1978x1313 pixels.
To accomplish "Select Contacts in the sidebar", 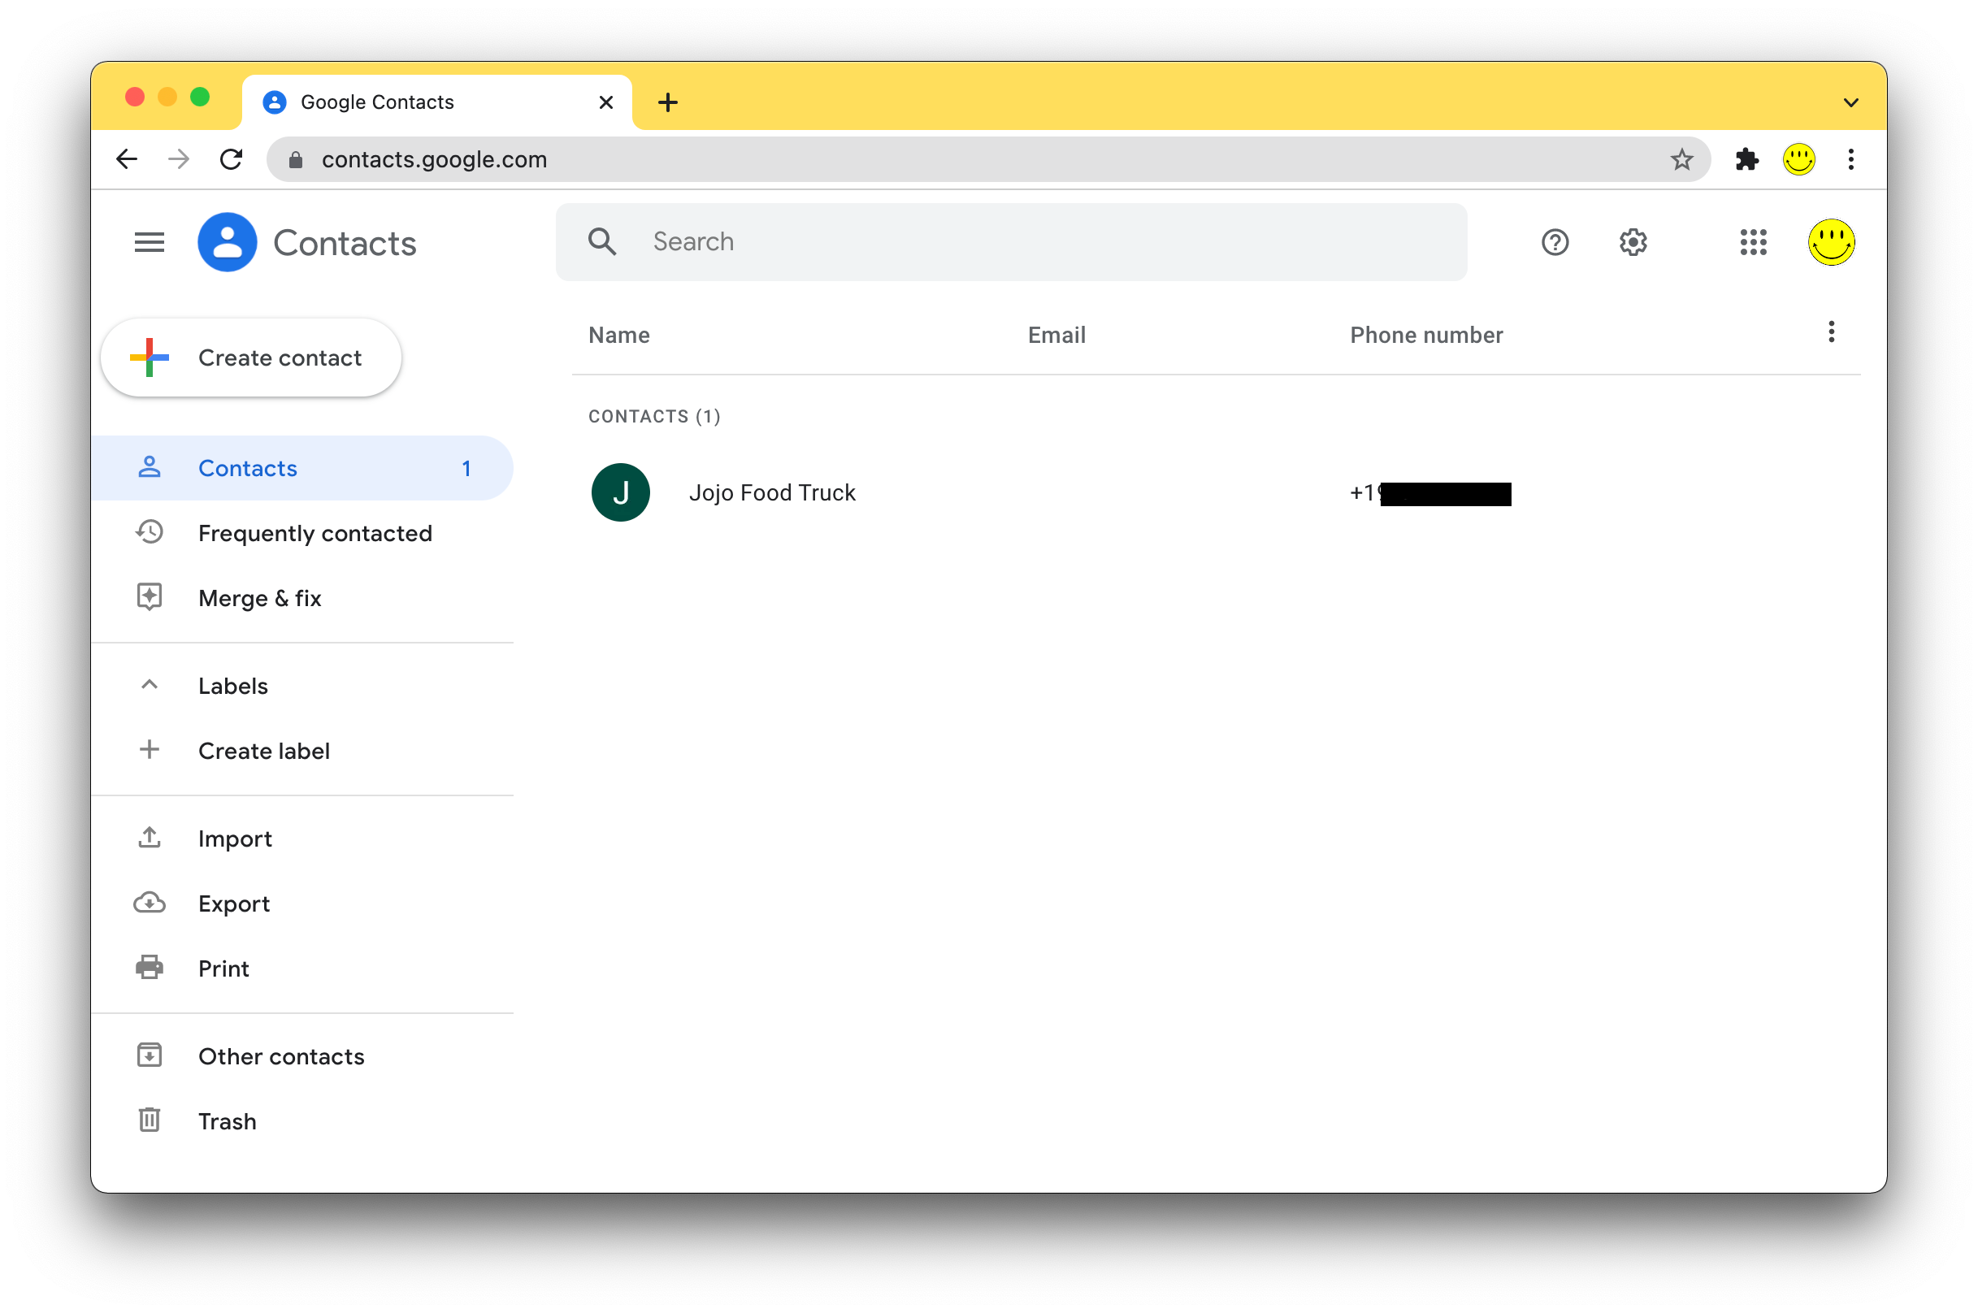I will [302, 468].
